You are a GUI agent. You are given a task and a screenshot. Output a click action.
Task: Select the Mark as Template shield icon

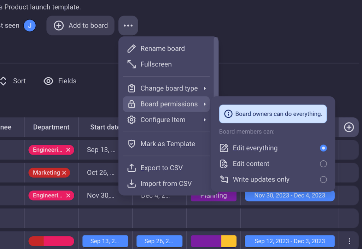pyautogui.click(x=132, y=144)
